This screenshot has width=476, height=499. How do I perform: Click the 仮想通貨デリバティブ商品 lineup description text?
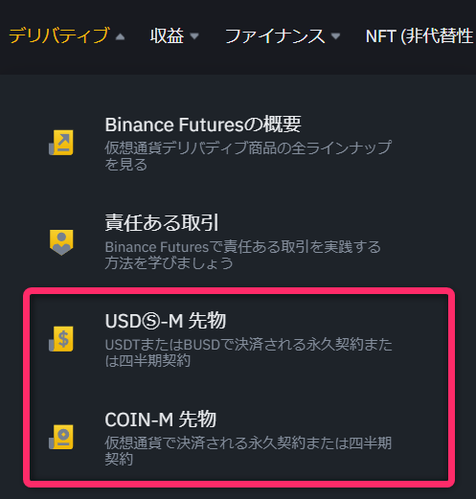248,156
